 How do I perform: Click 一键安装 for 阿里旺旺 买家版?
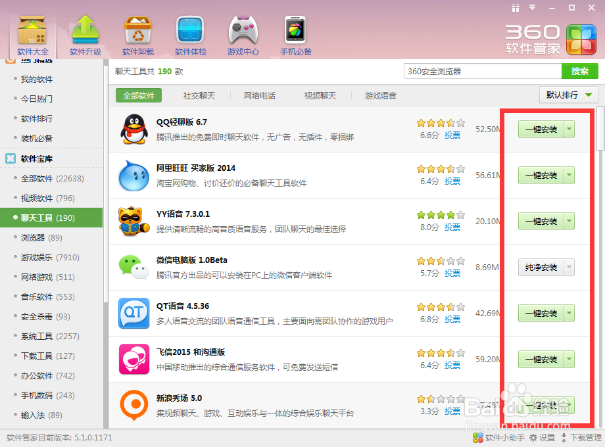[541, 175]
